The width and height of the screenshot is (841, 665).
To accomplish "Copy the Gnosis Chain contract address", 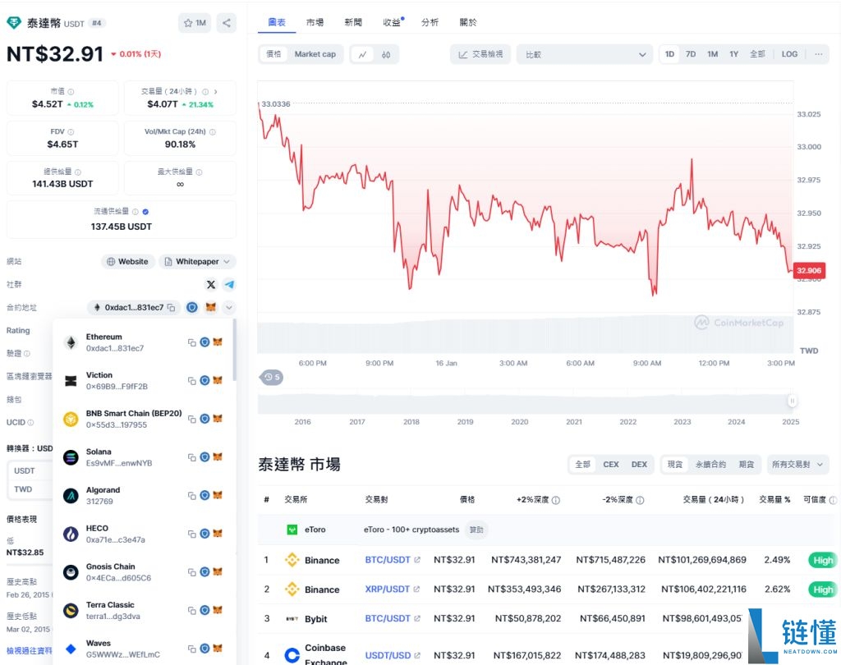I will pyautogui.click(x=191, y=572).
